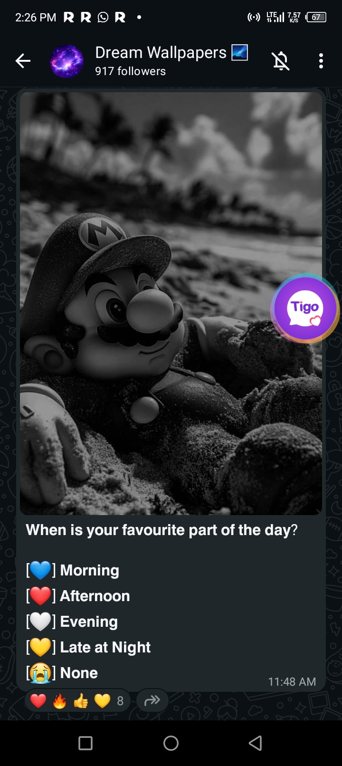Tap the yellow heart reaction
Screen dimensions: 342x766
[102, 701]
